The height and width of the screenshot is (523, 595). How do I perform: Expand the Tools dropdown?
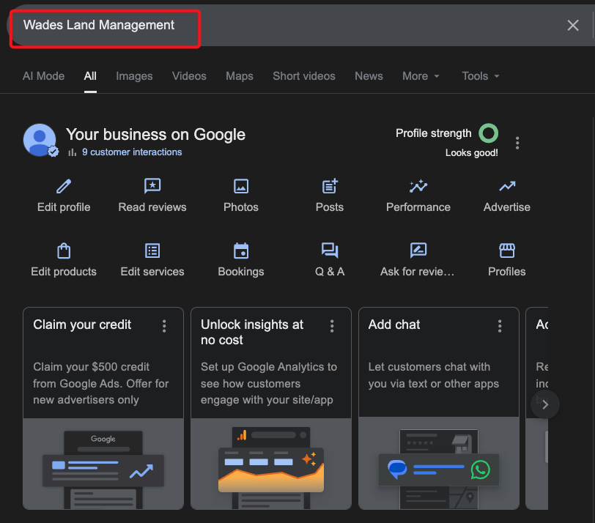(481, 76)
